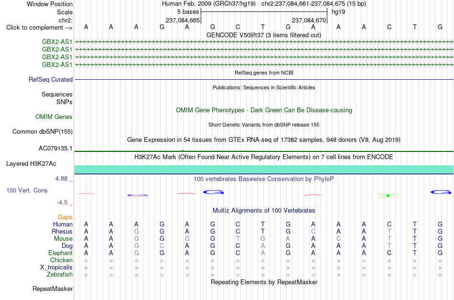Viewport: 454px width, 300px height.
Task: Click the OMIM Genes track label
Action: coord(54,117)
